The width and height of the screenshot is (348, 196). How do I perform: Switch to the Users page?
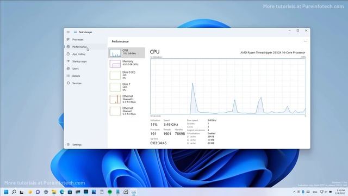(x=85, y=69)
